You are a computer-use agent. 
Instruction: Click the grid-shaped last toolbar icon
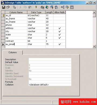pos(72,7)
